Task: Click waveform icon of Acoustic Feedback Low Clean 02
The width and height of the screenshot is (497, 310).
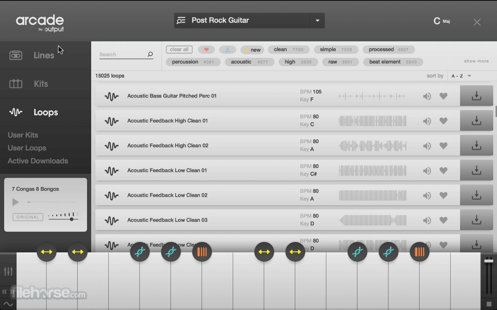Action: pyautogui.click(x=112, y=196)
